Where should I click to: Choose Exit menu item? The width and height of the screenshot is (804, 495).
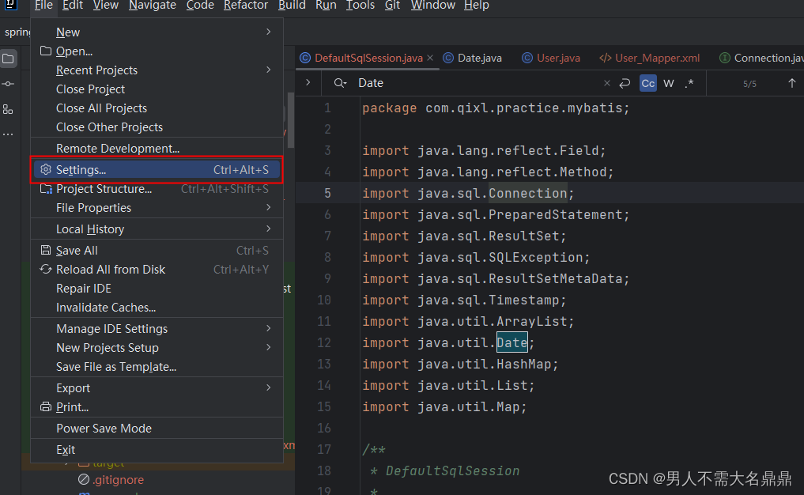[157, 450]
